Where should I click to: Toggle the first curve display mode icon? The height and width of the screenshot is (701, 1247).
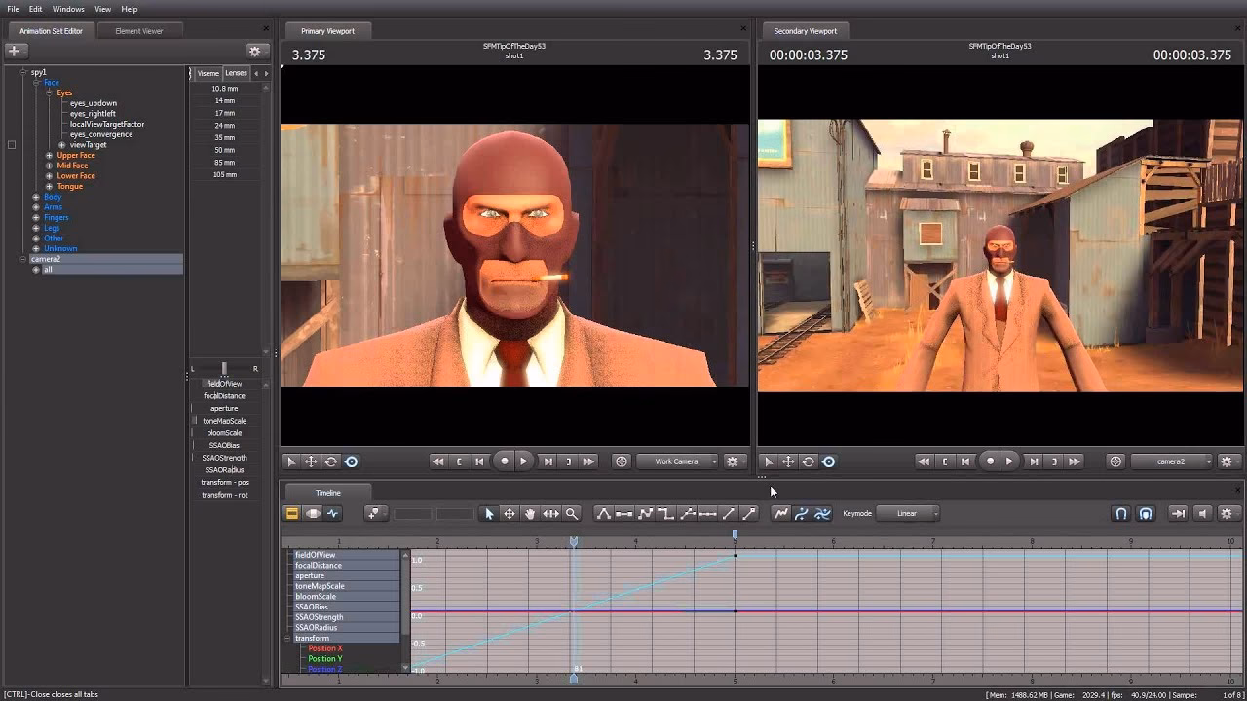coord(780,513)
